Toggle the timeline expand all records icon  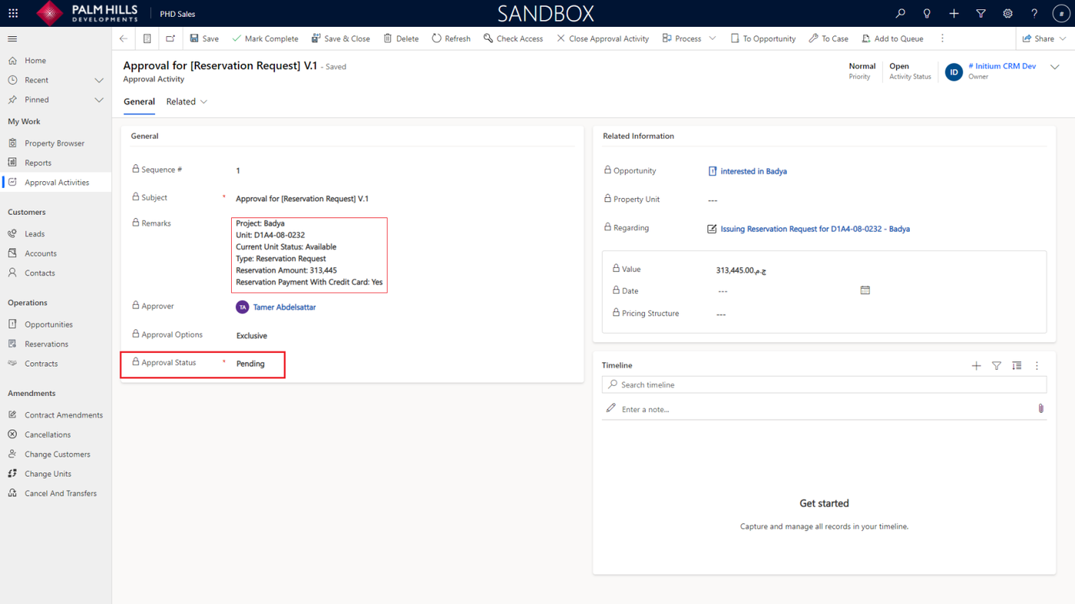(1017, 366)
